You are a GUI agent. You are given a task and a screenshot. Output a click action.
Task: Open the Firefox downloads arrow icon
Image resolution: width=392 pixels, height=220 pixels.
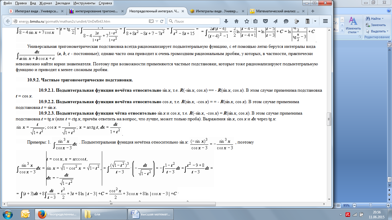pos(226,21)
